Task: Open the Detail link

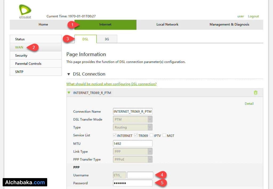Action: [x=249, y=103]
